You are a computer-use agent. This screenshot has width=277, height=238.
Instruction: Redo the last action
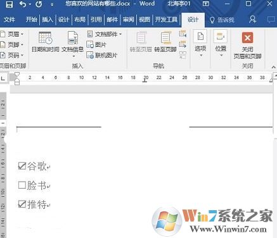(x=39, y=4)
